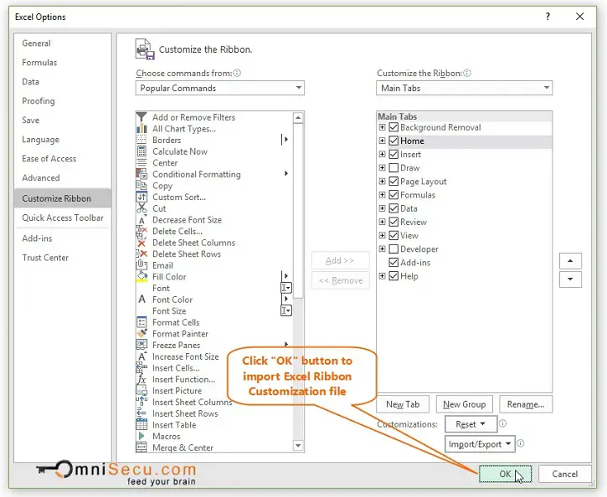Screen dimensions: 607x497
Task: Click the Move Up arrow button
Action: (570, 261)
